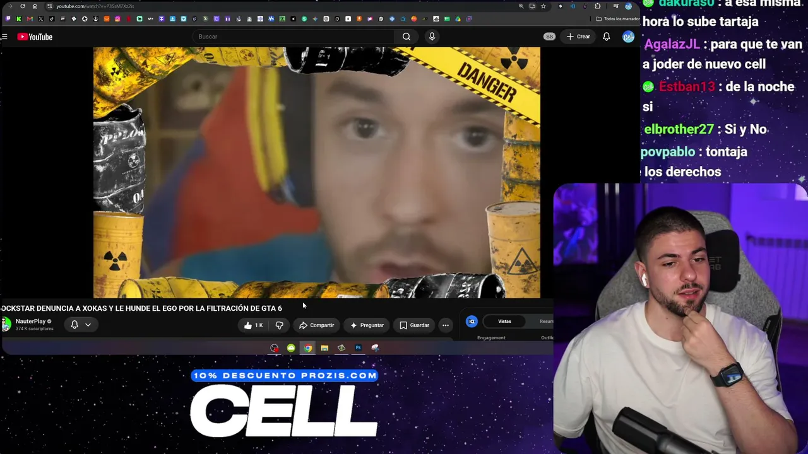Open the browser extensions puzzle icon

click(597, 6)
